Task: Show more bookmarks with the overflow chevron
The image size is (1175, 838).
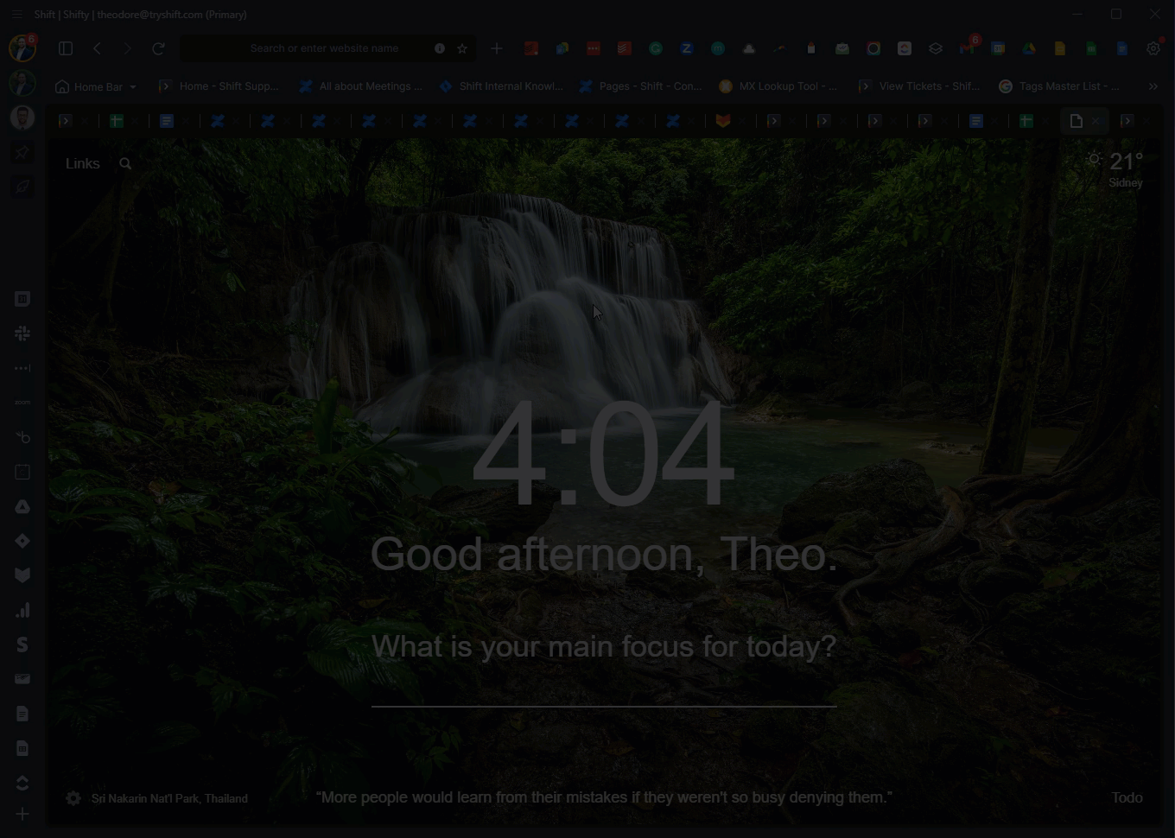Action: click(1153, 86)
